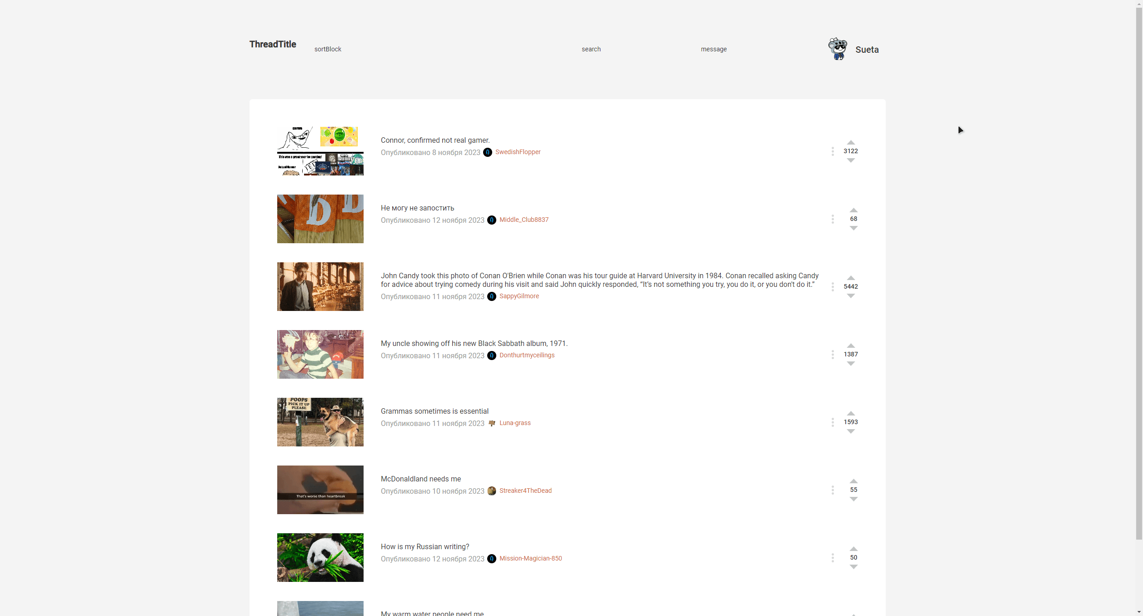Click Donthurtmyceilings' avatar icon
The image size is (1143, 616).
(492, 356)
